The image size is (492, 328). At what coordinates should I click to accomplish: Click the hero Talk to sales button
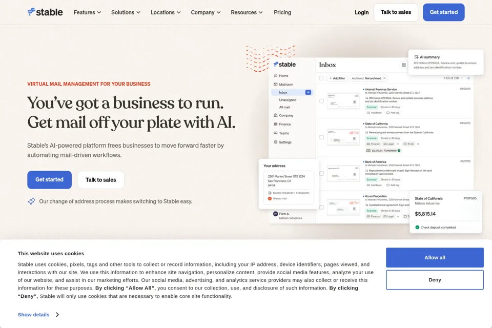point(101,180)
